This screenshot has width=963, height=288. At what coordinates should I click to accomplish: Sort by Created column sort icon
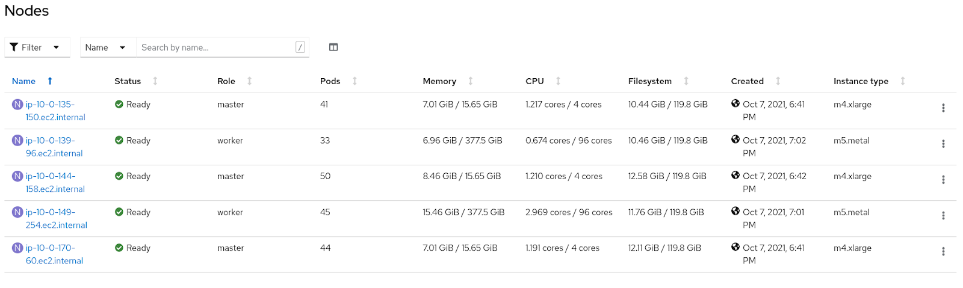tap(778, 81)
